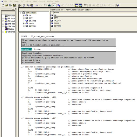This screenshot has height=137, width=137.
Task: Select IN_OUT row in contents table
Action: coord(93,21)
